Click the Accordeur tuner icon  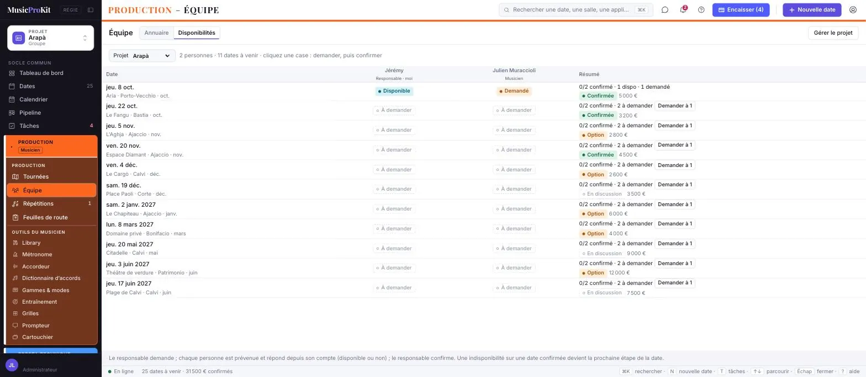tap(15, 267)
